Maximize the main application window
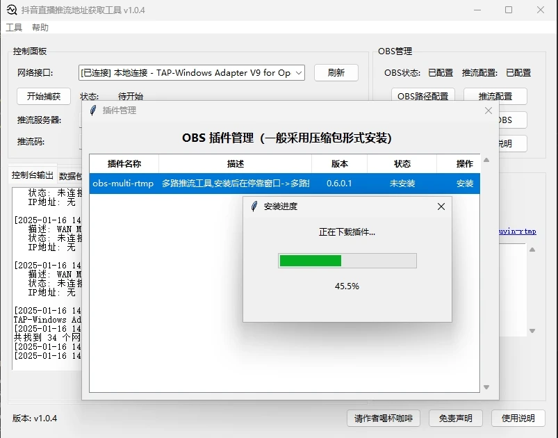Image resolution: width=558 pixels, height=438 pixels. 509,10
